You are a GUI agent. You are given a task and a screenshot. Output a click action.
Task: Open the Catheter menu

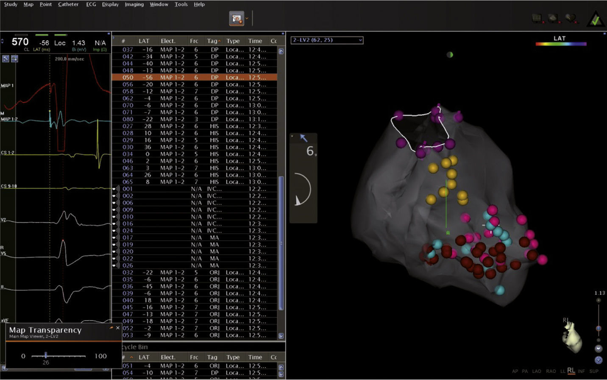[68, 4]
